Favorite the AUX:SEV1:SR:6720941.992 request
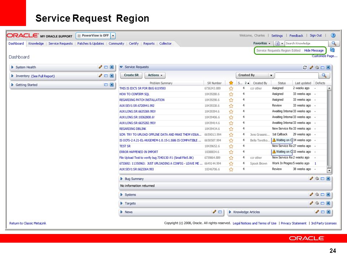Image resolution: width=347 pixels, height=260 pixels. (x=231, y=106)
